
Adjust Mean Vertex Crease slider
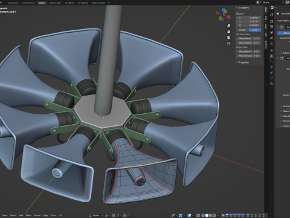[248, 43]
